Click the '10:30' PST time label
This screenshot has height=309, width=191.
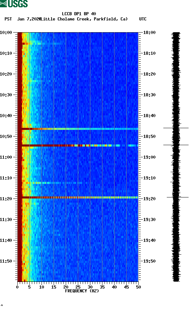(6, 95)
